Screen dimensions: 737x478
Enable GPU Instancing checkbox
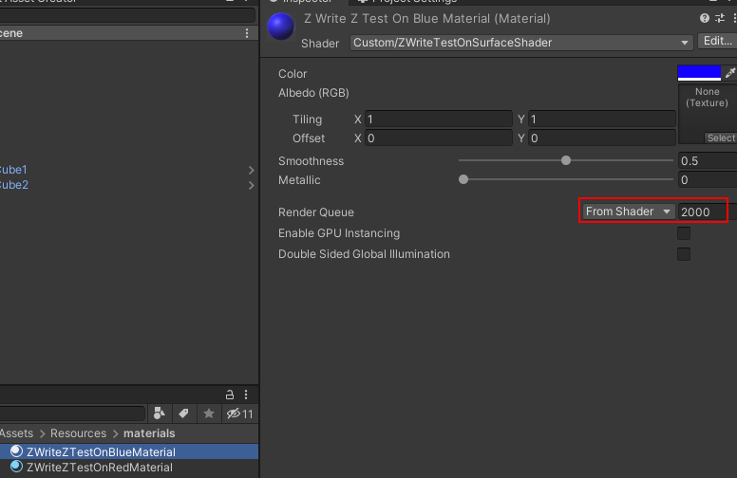coord(684,233)
